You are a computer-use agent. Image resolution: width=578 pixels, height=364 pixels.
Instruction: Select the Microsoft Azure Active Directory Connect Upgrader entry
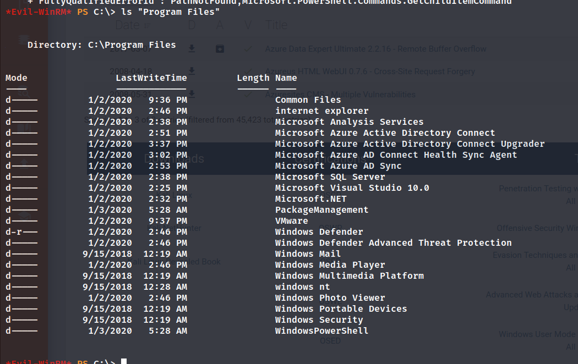[x=410, y=144]
